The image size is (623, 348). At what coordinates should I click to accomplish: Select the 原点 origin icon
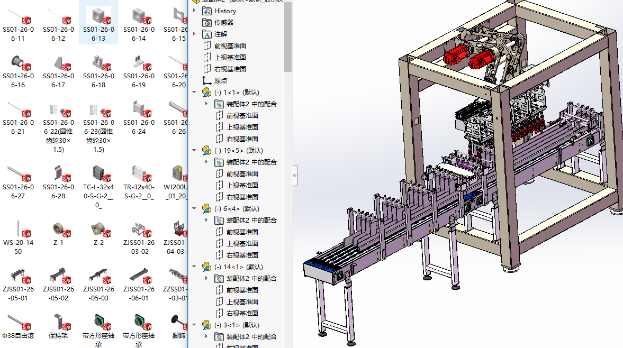(x=207, y=80)
